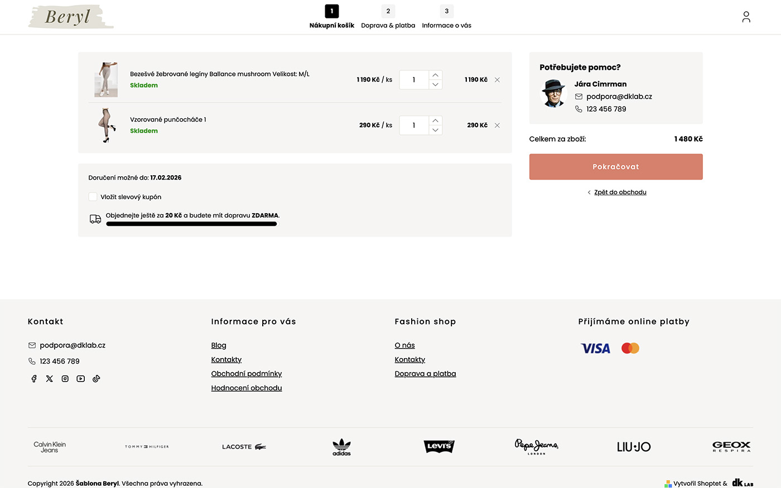Open the leggings product thumbnail
This screenshot has height=488, width=781.
[105, 80]
